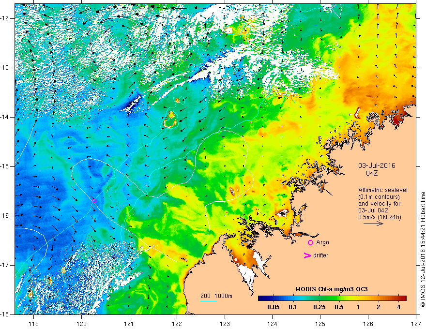Click the longitude axis label '121'

coord(129,324)
